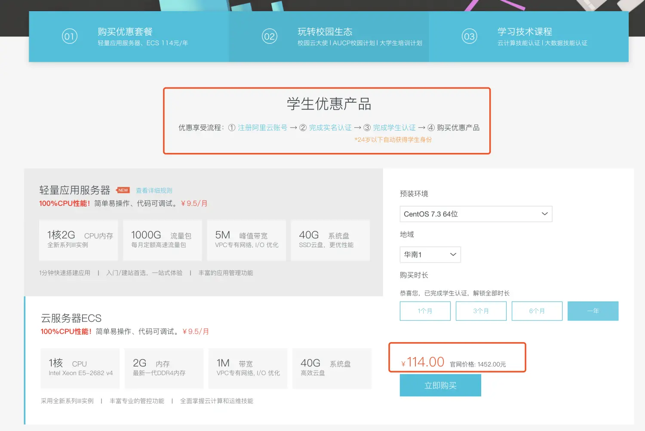Image resolution: width=645 pixels, height=431 pixels.
Task: Click the 购买时长 label
Action: tap(414, 275)
